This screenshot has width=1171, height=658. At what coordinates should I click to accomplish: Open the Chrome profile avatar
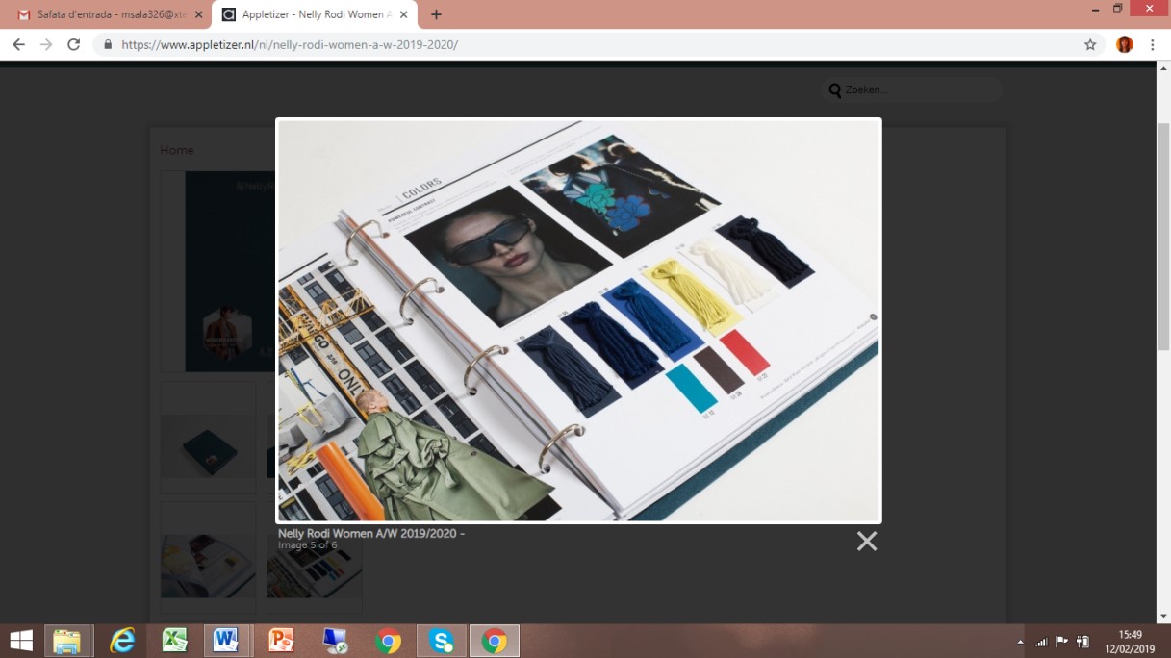click(1124, 44)
